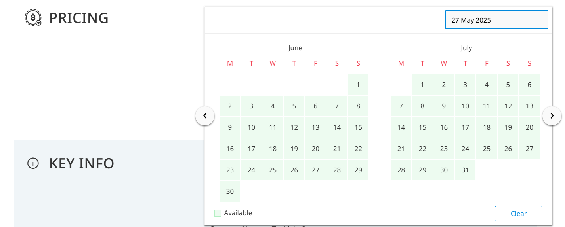The image size is (565, 227).
Task: Click the Key Info information icon
Action: point(33,163)
